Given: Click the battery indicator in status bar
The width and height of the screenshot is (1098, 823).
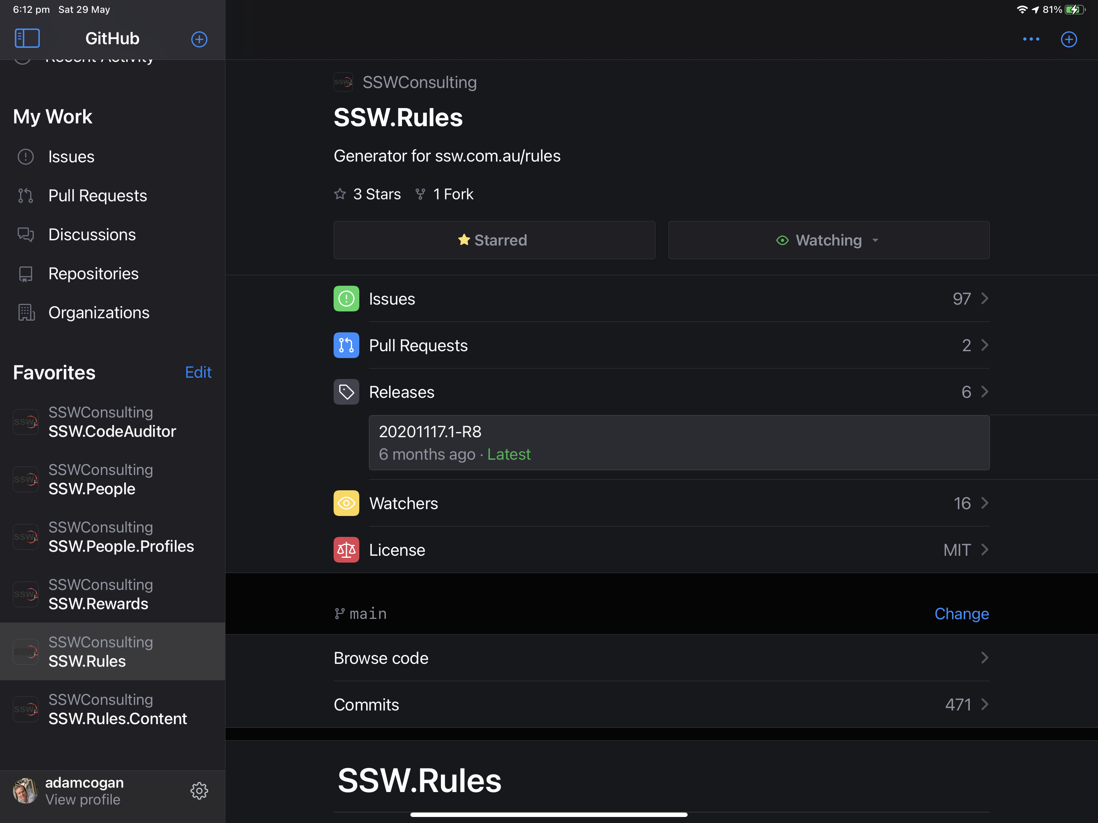Looking at the screenshot, I should (1075, 9).
